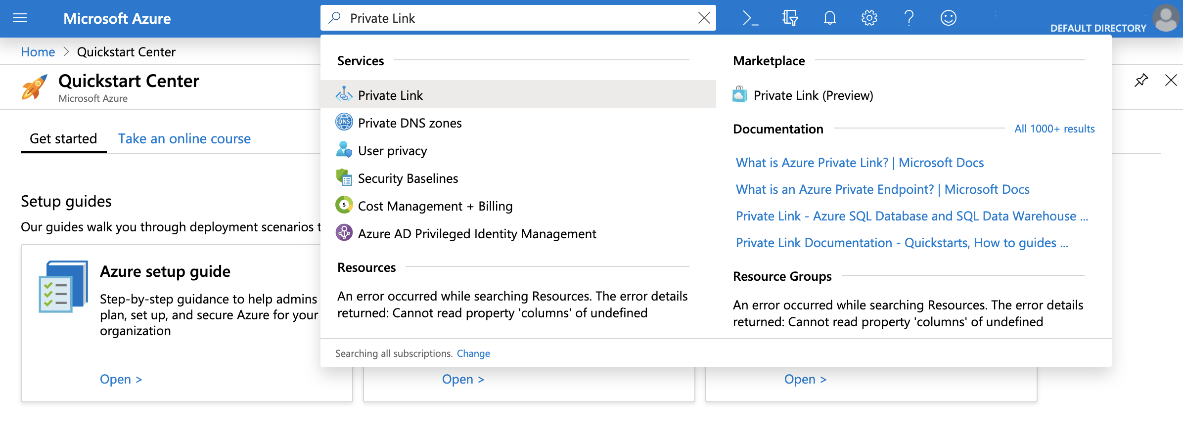Click Quickstart Center breadcrumb text

click(x=126, y=52)
